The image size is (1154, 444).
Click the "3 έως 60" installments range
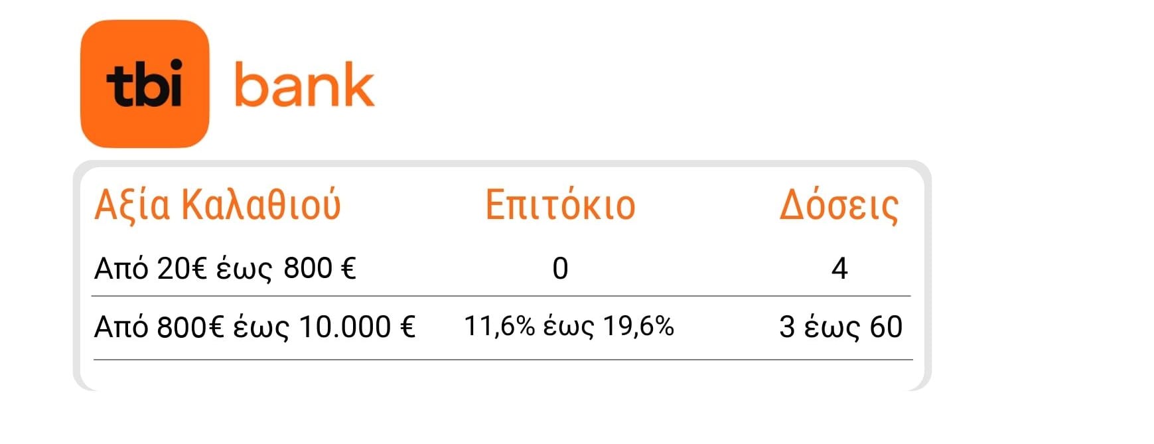pyautogui.click(x=841, y=327)
